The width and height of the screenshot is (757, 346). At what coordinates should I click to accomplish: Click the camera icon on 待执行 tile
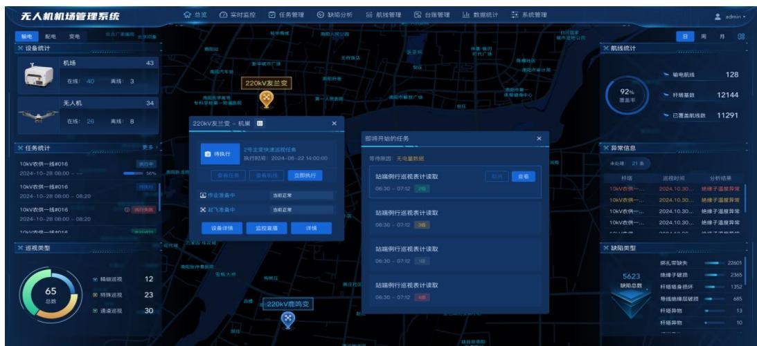[208, 154]
